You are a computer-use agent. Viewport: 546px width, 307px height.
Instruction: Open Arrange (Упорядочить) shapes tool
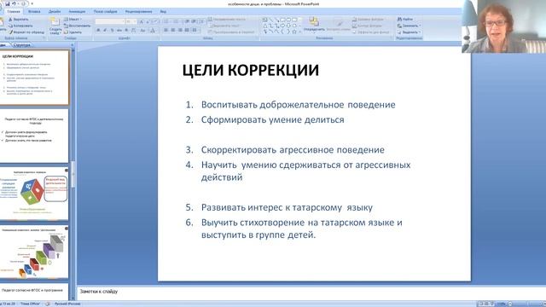[314, 25]
